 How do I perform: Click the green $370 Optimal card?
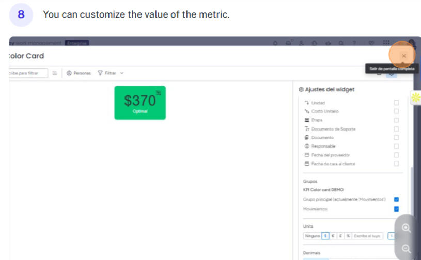(x=139, y=103)
